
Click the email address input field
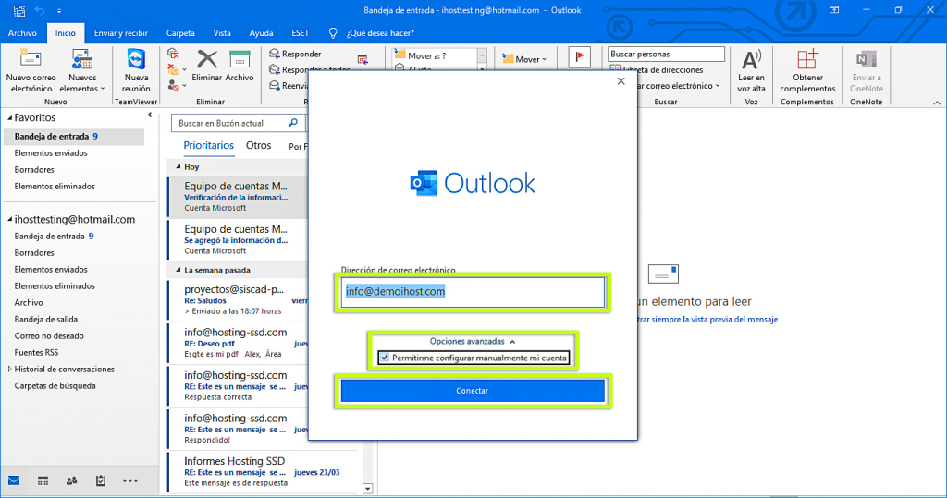click(x=473, y=292)
